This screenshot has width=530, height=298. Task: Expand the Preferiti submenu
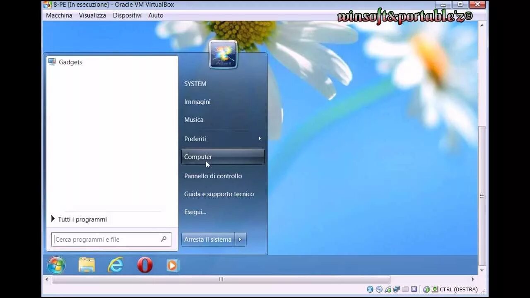[223, 139]
